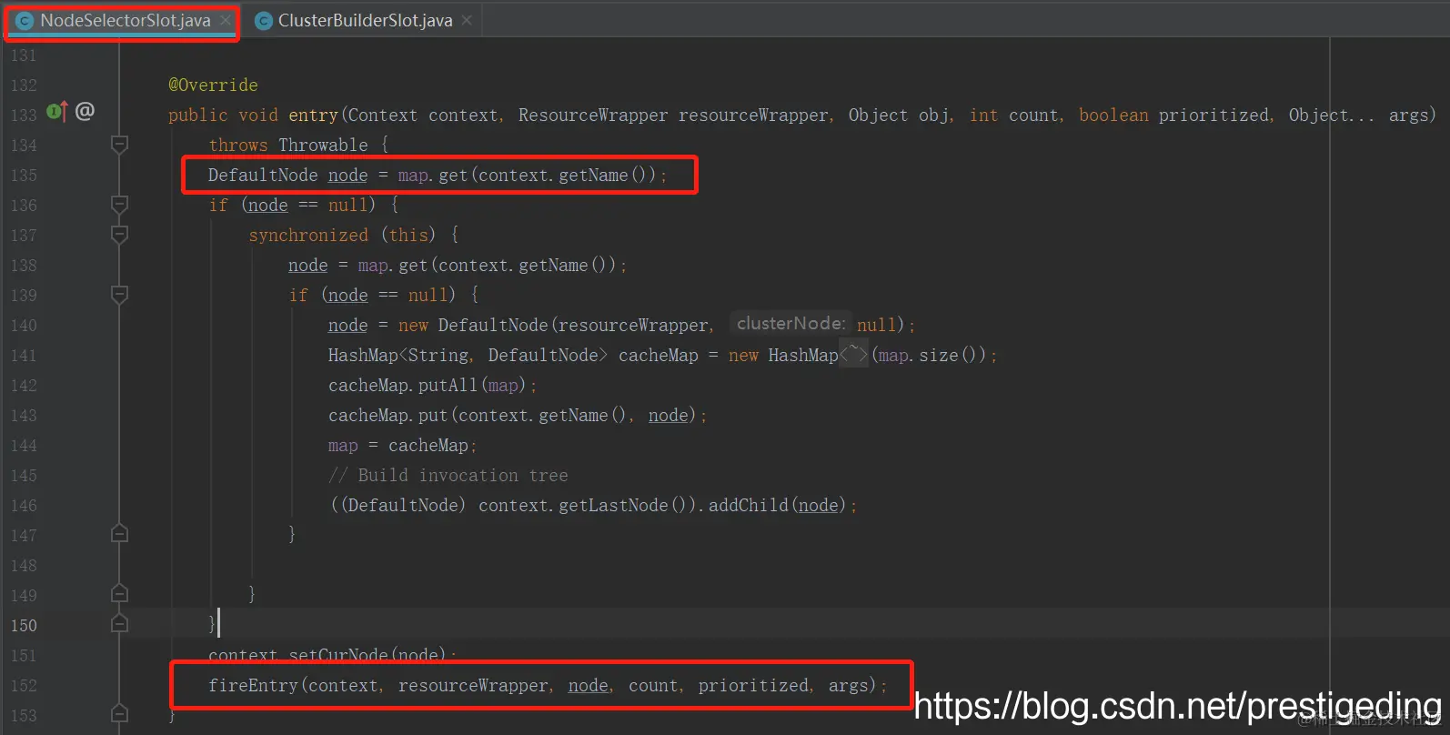The image size is (1450, 735).
Task: Click Throwable in throws clause
Action: [323, 146]
